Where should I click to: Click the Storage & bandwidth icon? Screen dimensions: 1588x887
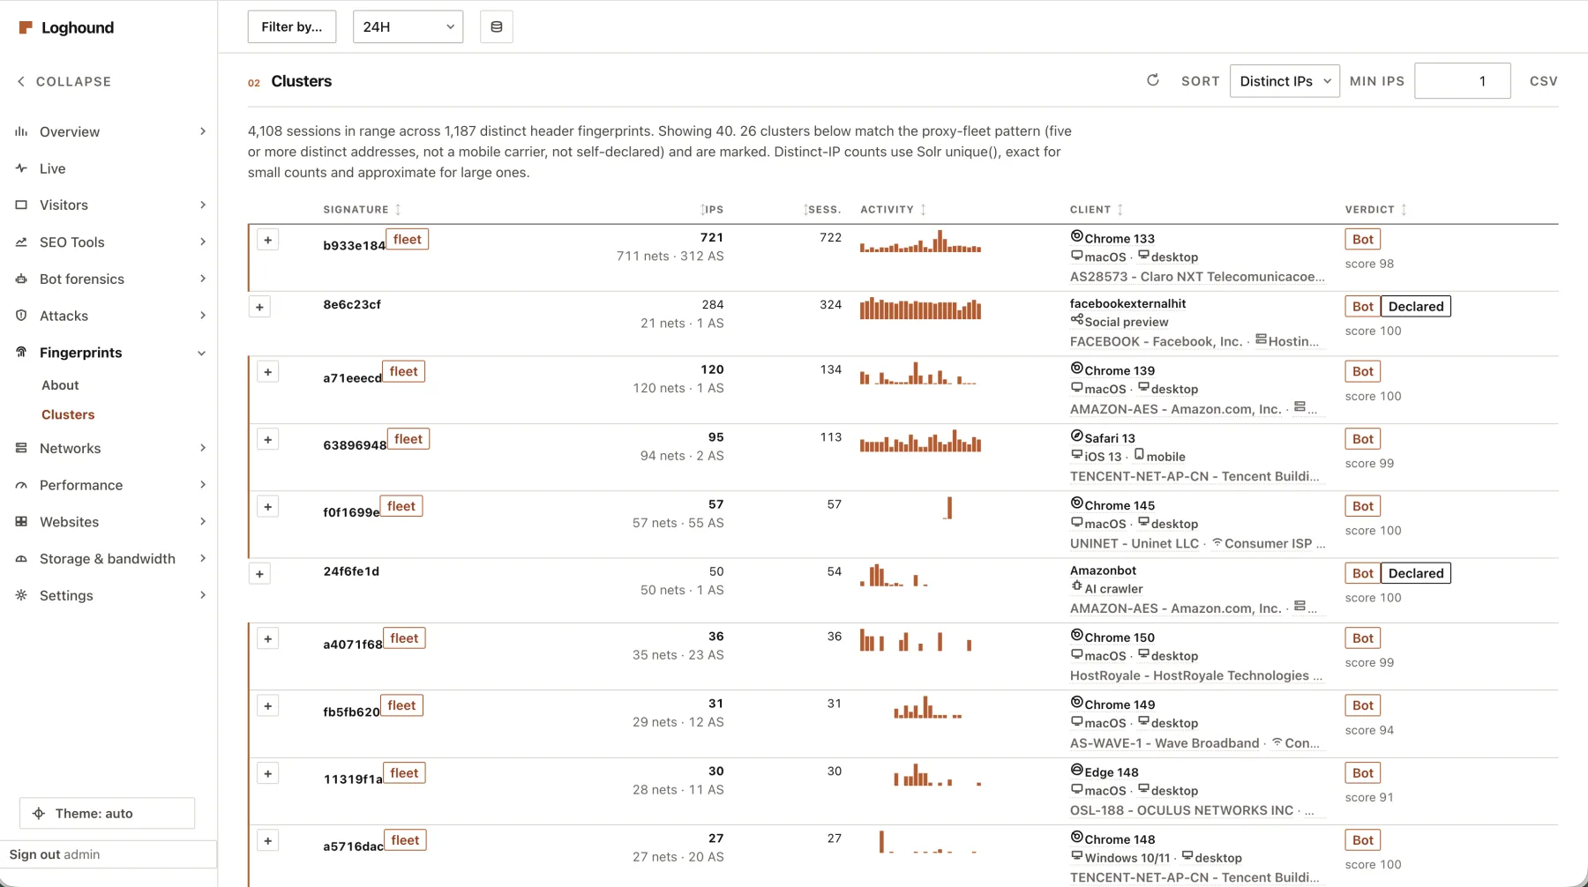[21, 559]
